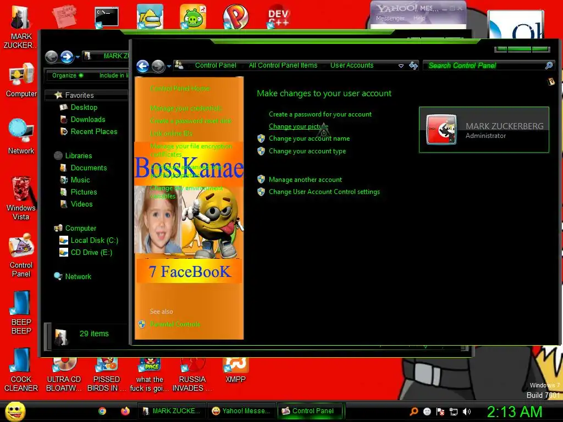Screen dimensions: 563x422
Task: Click the 2:13 AM taskbar clock
Action: pos(515,412)
